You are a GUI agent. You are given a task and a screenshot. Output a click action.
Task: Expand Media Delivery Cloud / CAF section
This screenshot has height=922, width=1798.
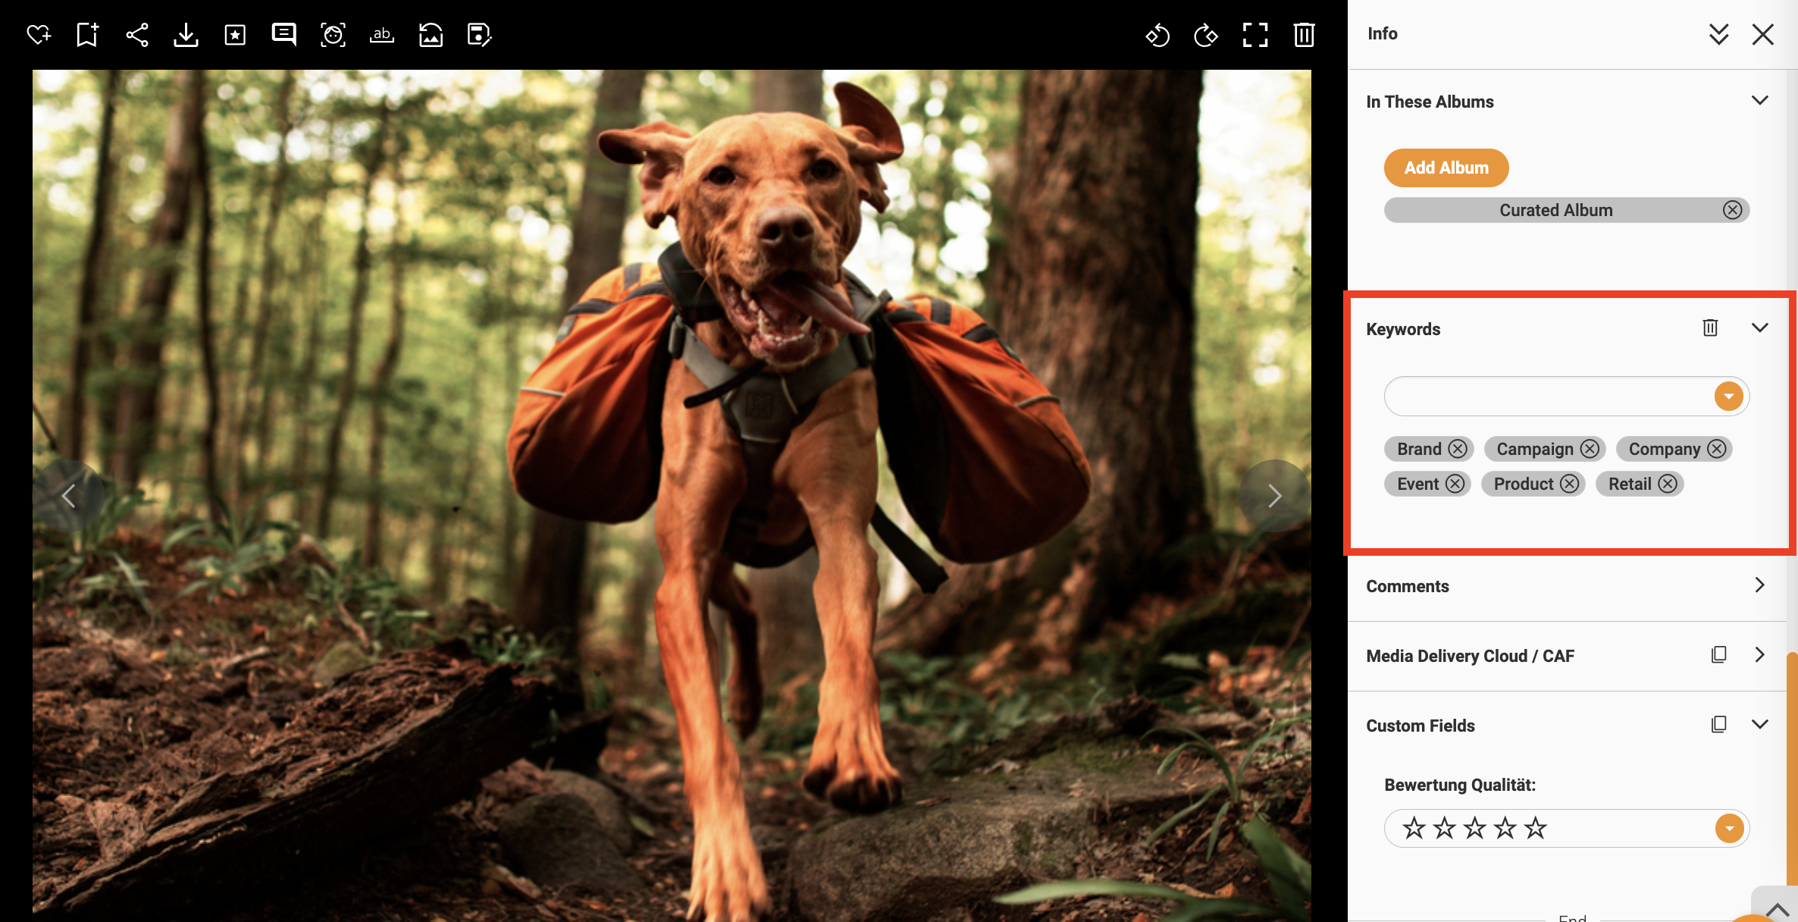[x=1760, y=655]
